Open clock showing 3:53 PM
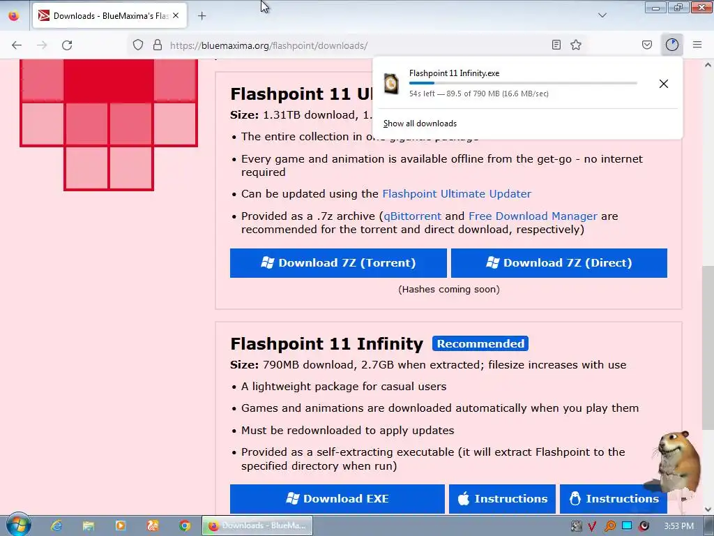Screen dimensions: 714x536 pos(678,526)
